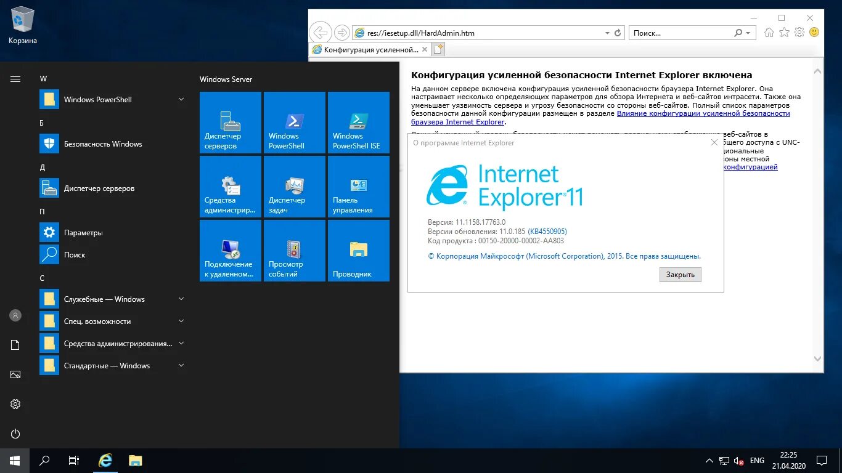Screen dimensions: 842x473
Task: Open IE Tools gear icon
Action: 799,33
